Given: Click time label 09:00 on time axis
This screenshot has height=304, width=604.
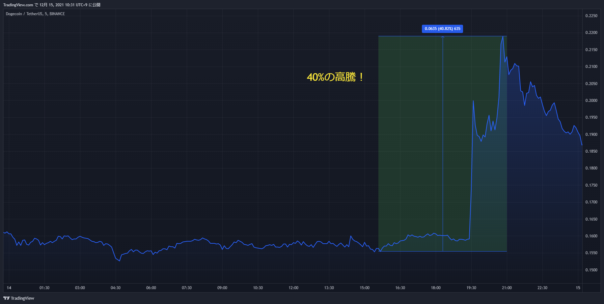Looking at the screenshot, I should [222, 288].
